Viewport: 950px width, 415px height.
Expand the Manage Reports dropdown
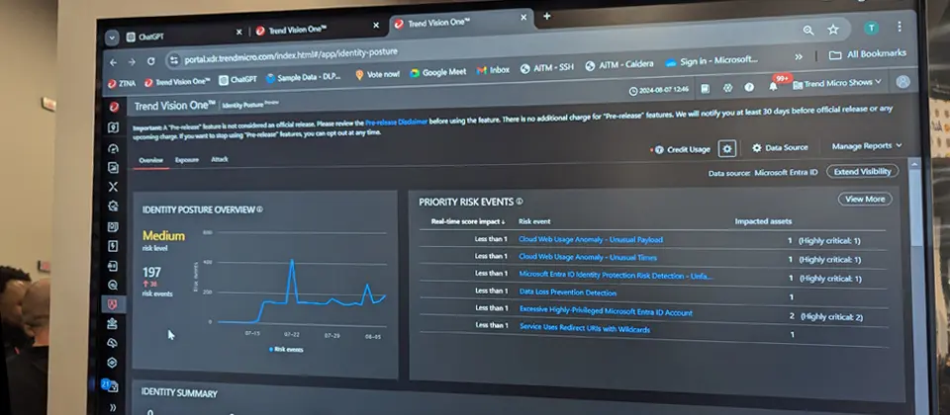[867, 146]
